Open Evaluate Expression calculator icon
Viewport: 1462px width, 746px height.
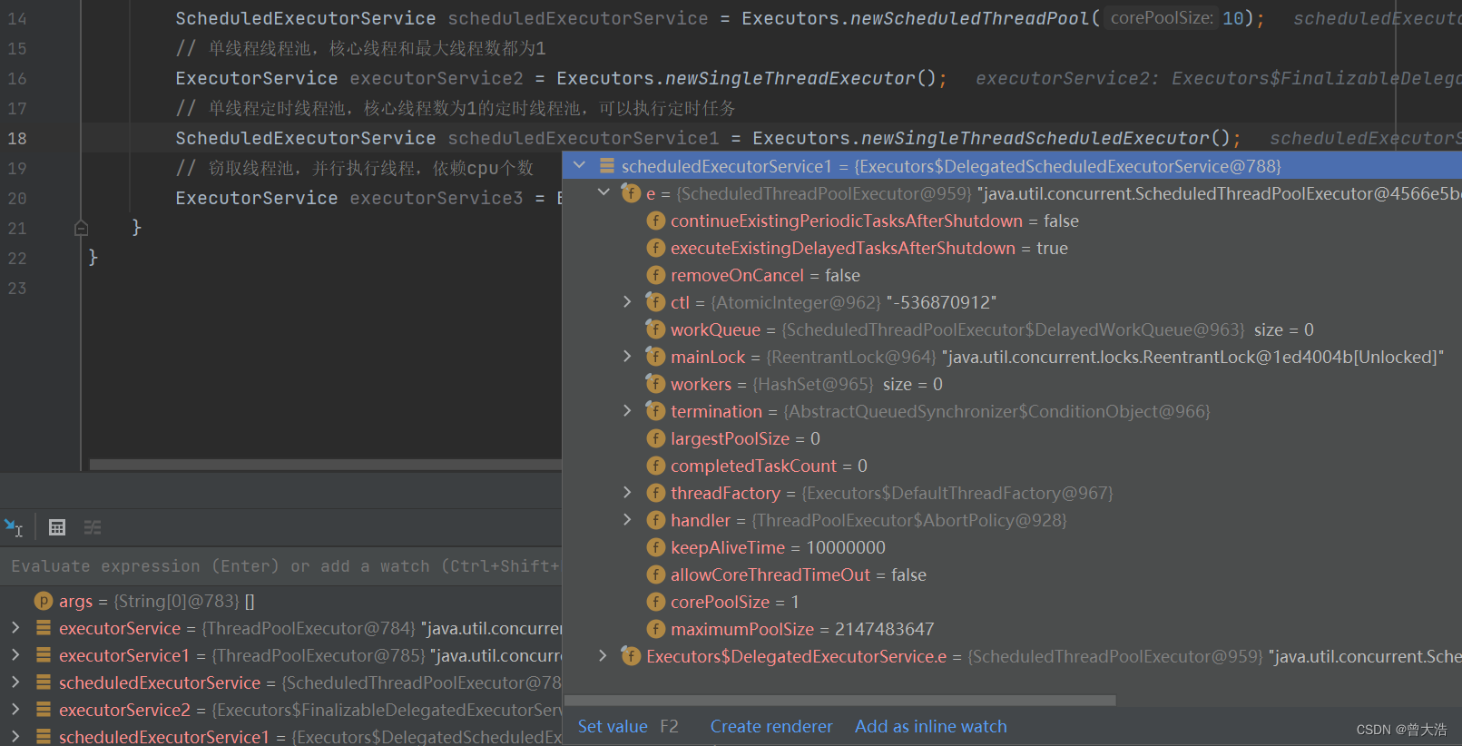coord(57,527)
